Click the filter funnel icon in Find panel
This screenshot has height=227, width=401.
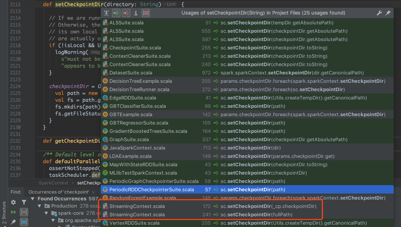point(24,202)
